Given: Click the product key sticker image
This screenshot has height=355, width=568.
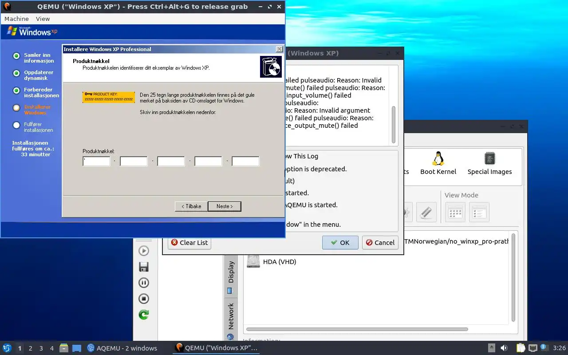Looking at the screenshot, I should 109,97.
